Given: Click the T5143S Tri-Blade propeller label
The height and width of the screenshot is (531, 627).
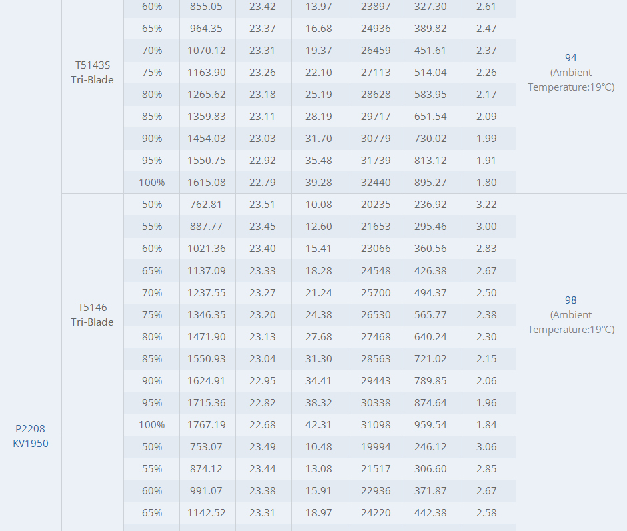Looking at the screenshot, I should pos(92,73).
